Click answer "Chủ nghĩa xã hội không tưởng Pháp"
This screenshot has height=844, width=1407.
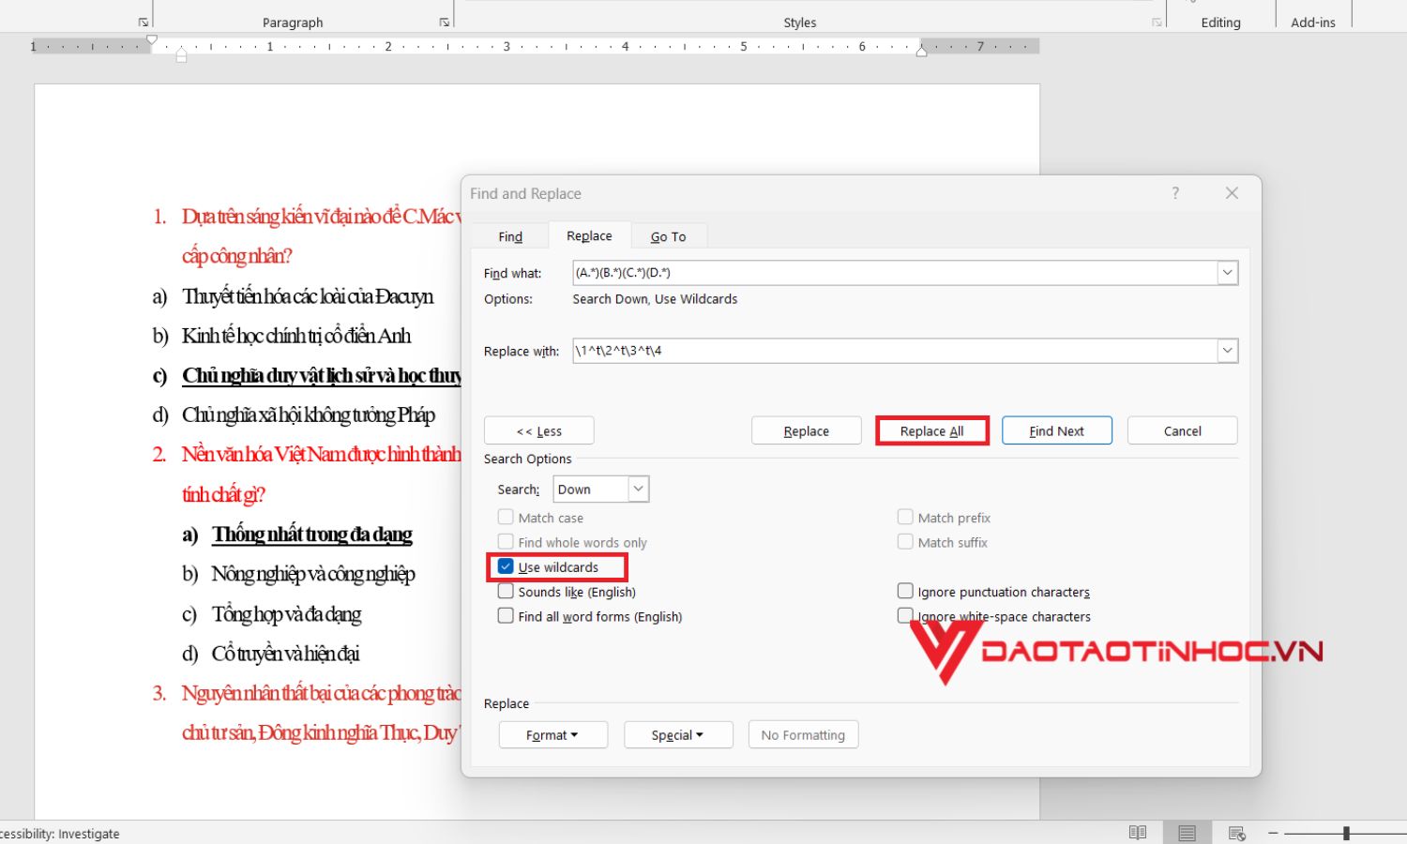click(x=309, y=414)
